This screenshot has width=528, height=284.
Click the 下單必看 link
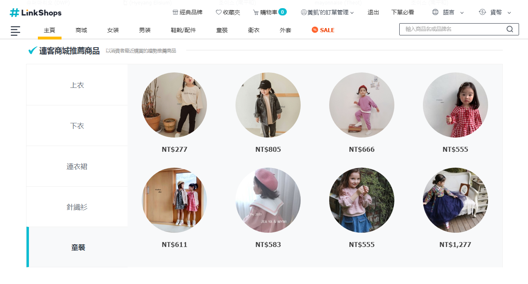click(403, 12)
